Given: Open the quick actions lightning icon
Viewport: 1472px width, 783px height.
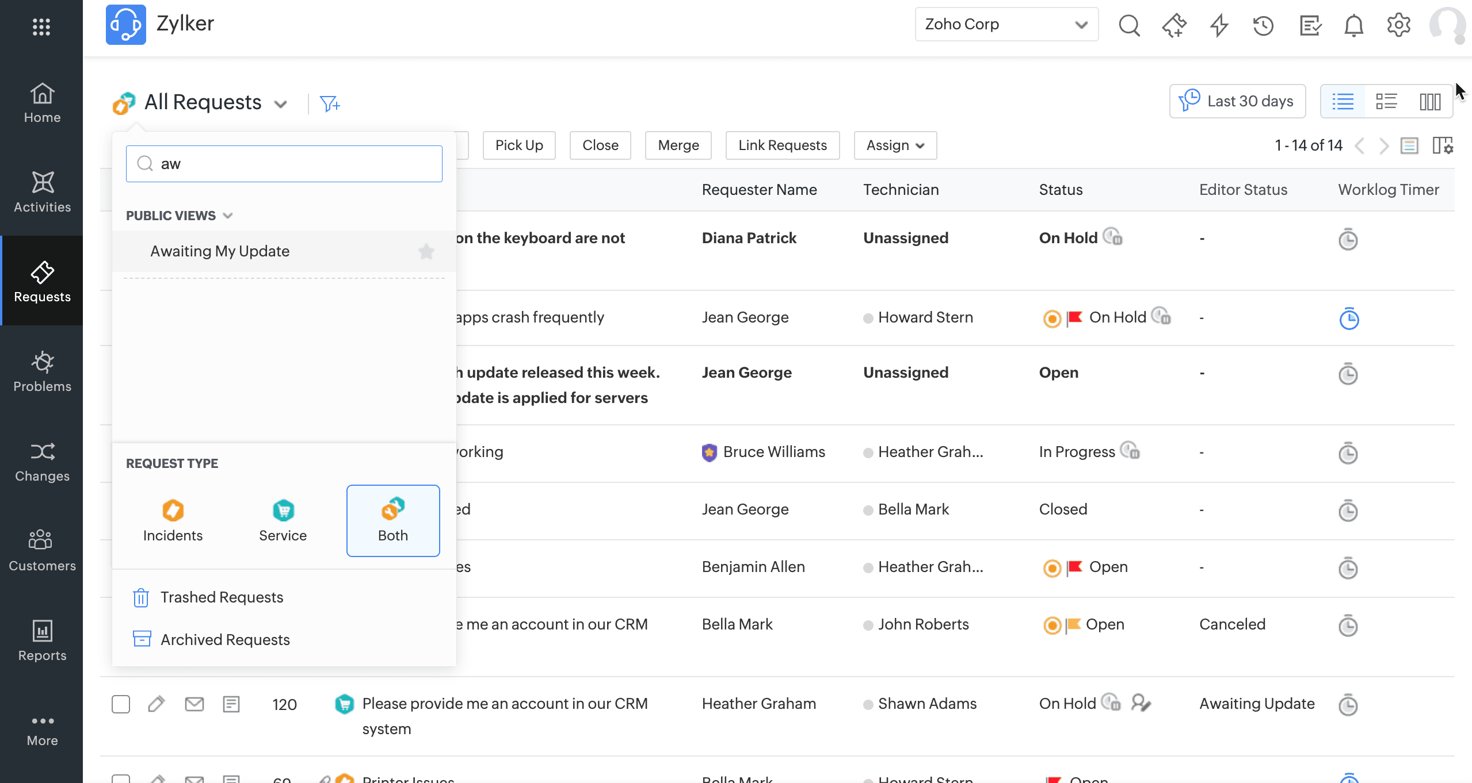Looking at the screenshot, I should point(1219,25).
